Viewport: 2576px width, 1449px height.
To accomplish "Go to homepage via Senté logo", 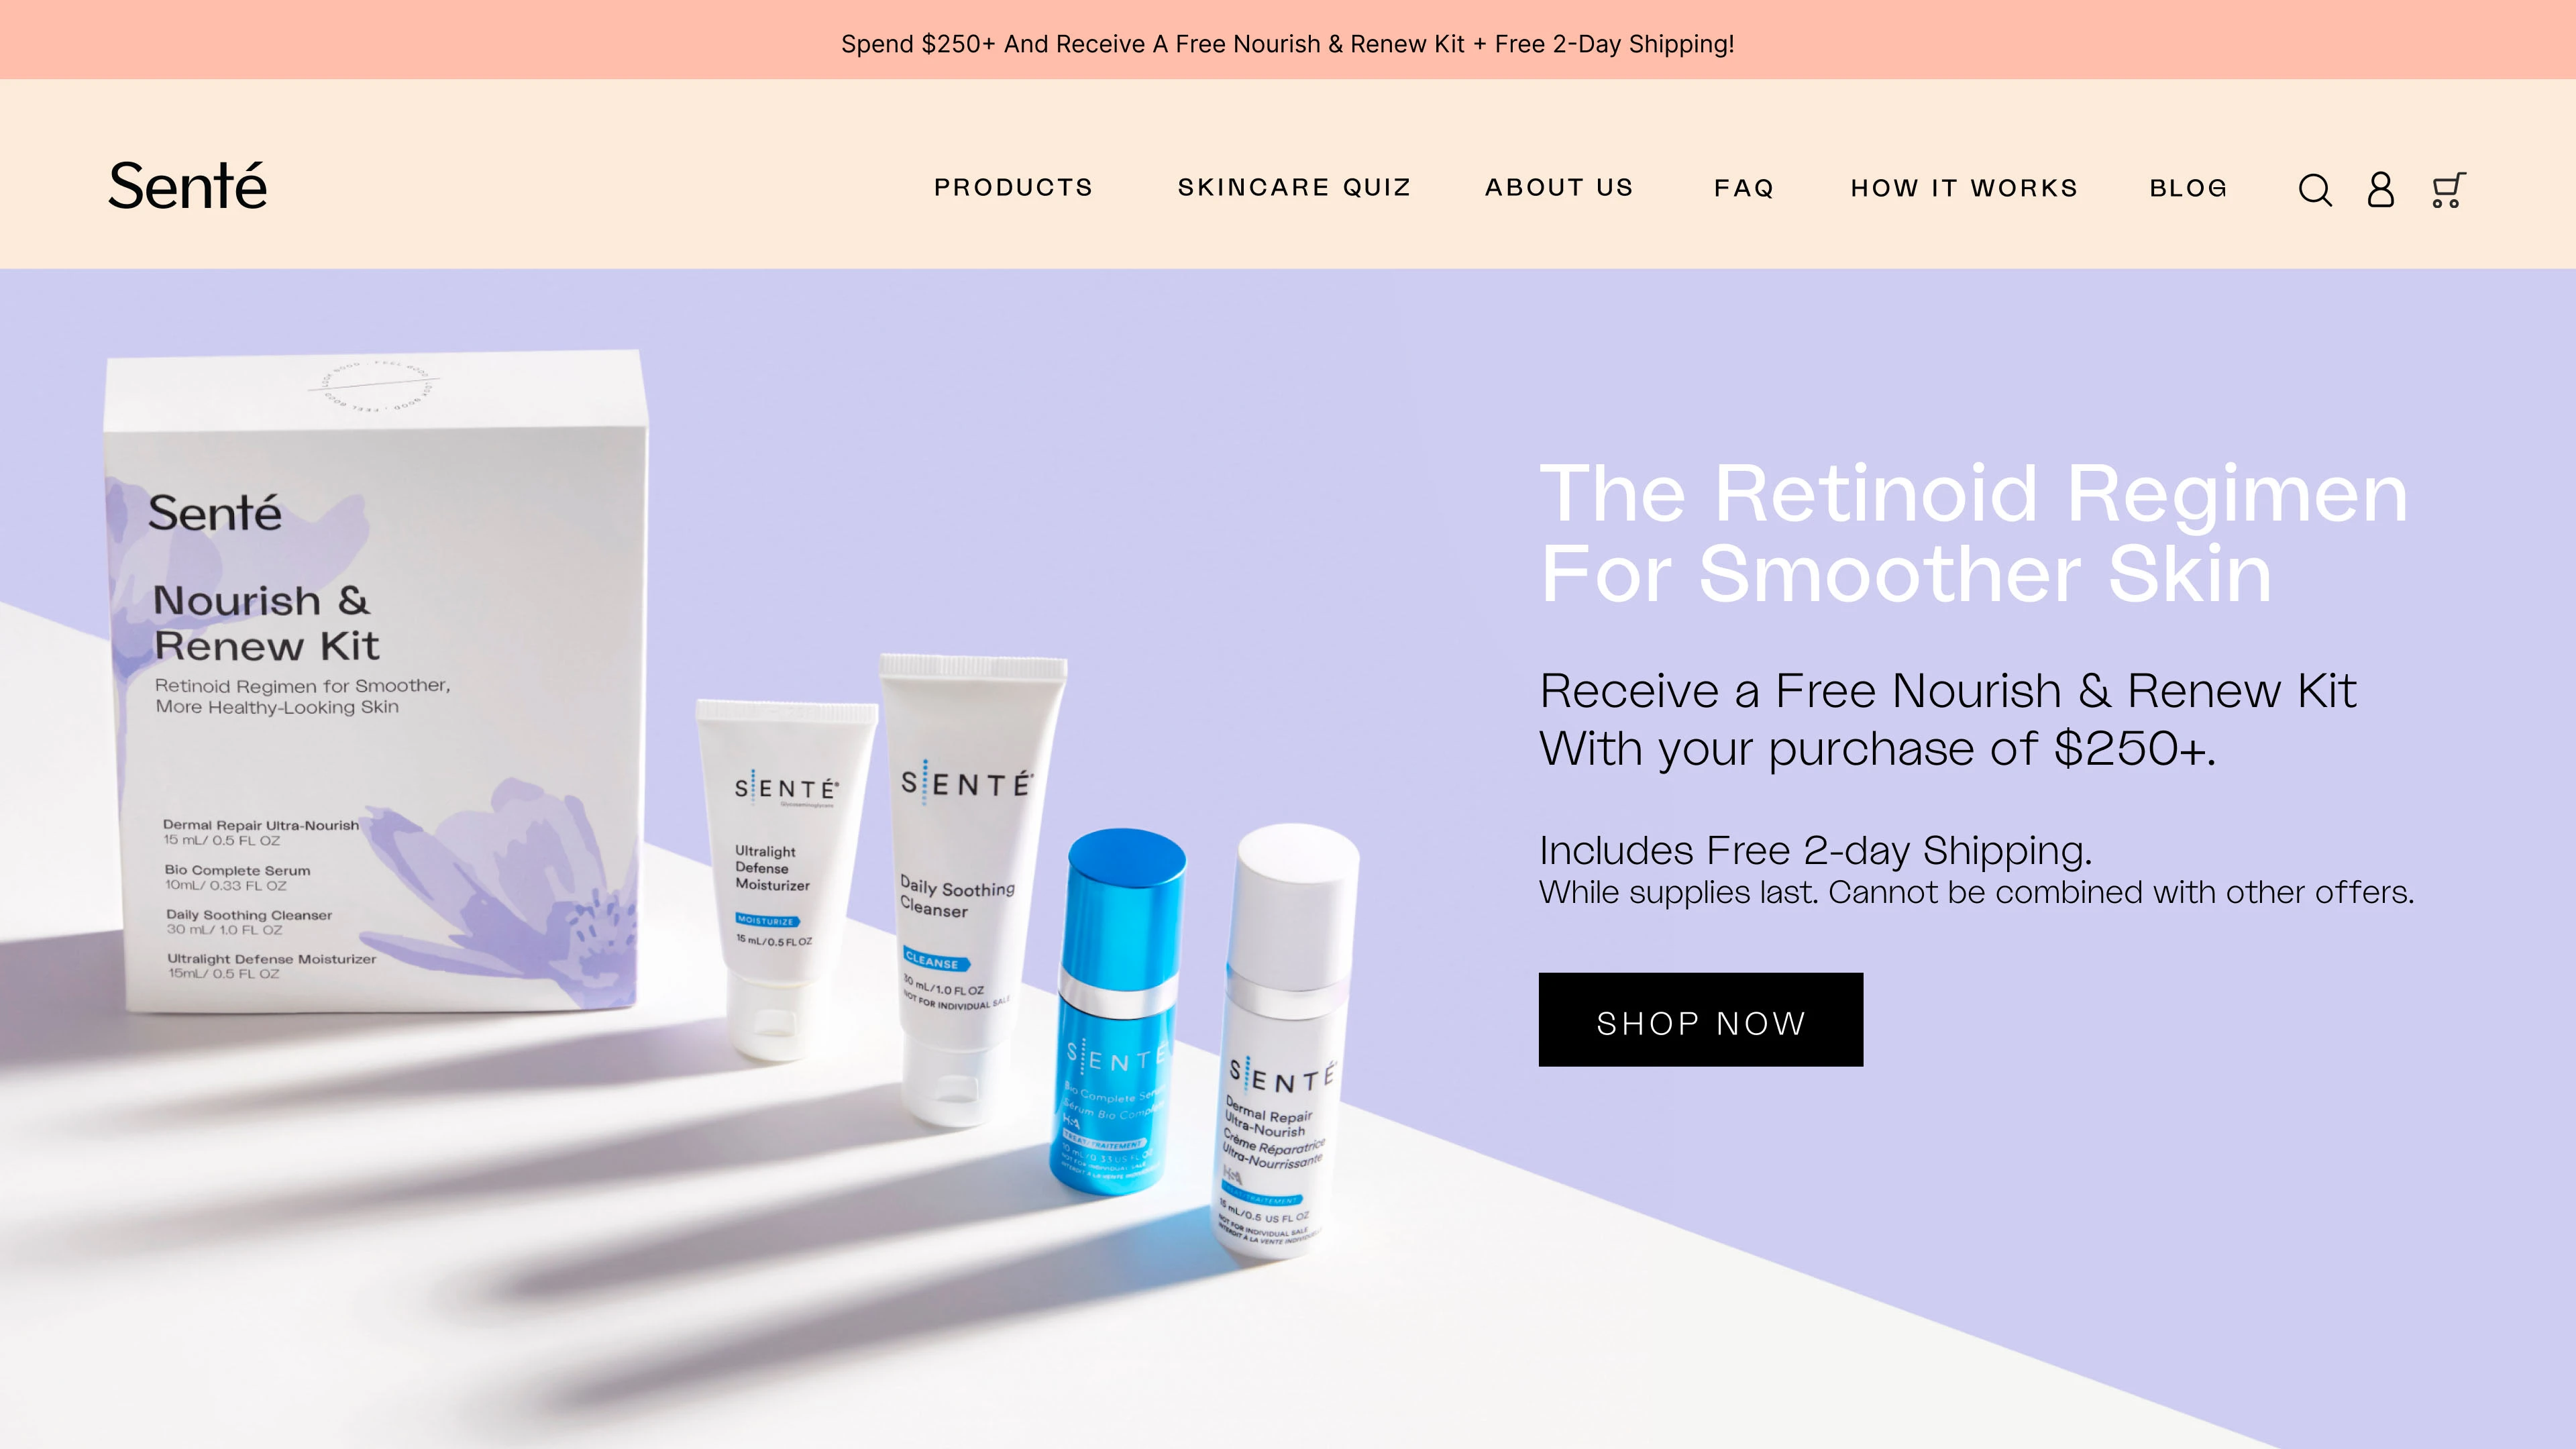I will point(188,186).
